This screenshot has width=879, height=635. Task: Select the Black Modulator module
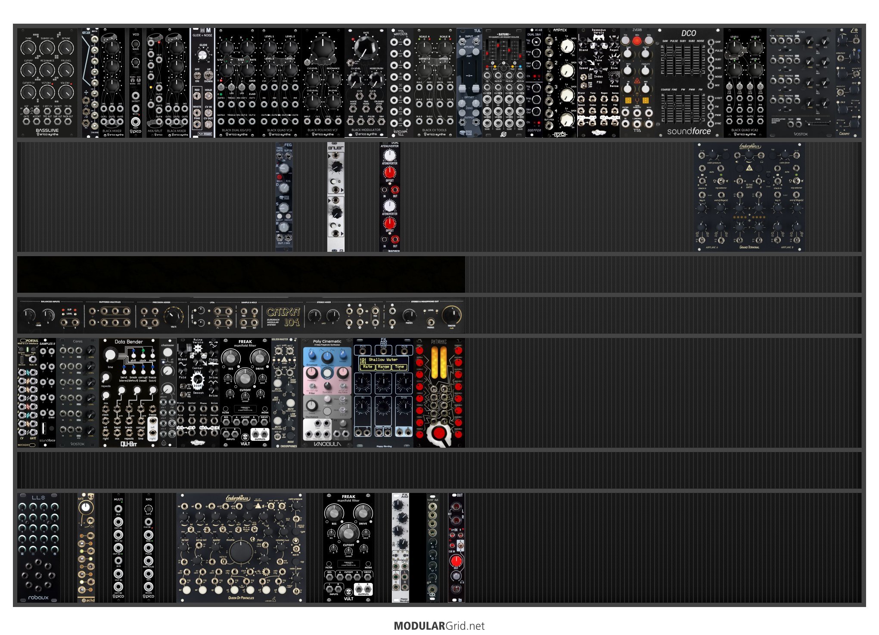pos(366,83)
